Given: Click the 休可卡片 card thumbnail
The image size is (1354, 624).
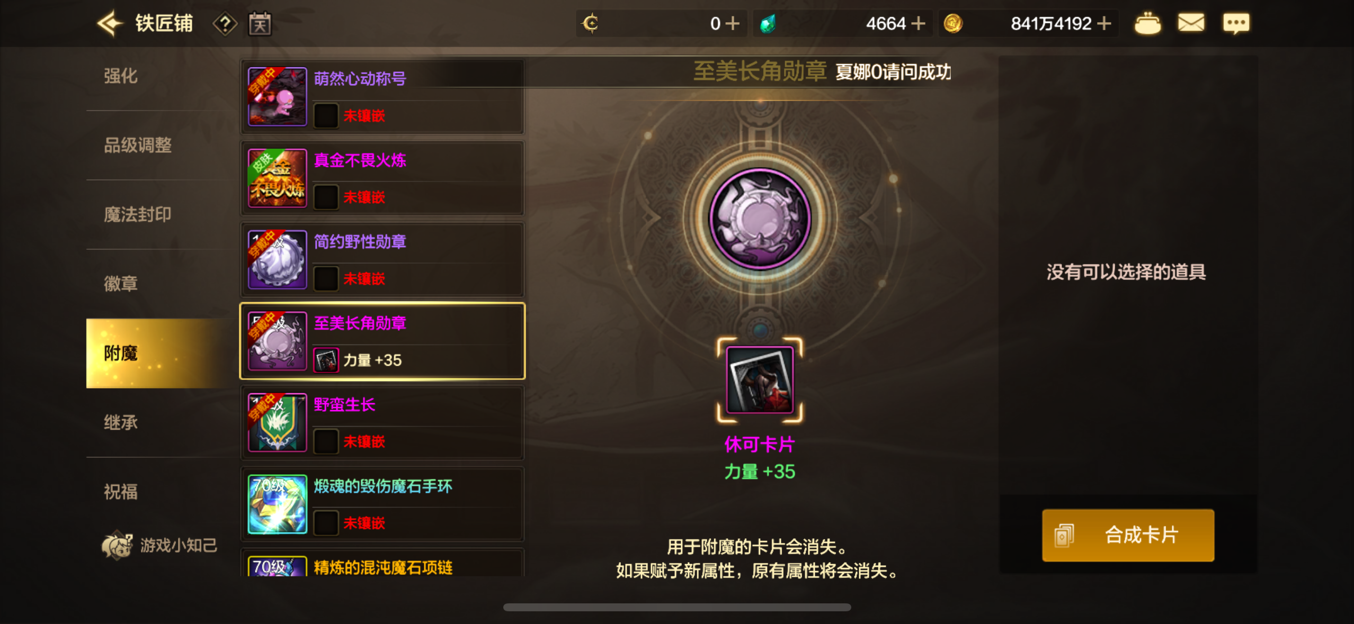Looking at the screenshot, I should click(760, 380).
